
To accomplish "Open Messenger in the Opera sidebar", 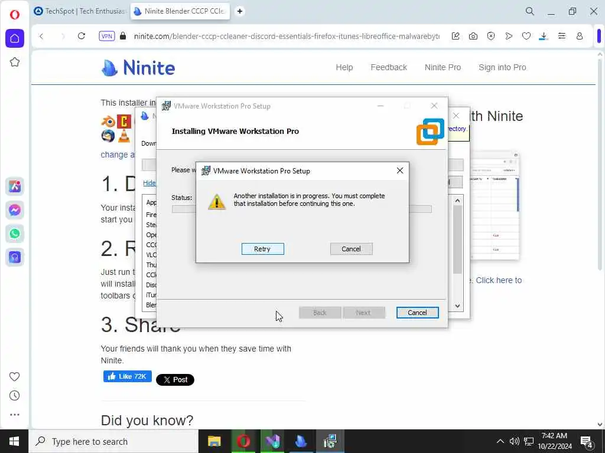I will (15, 210).
